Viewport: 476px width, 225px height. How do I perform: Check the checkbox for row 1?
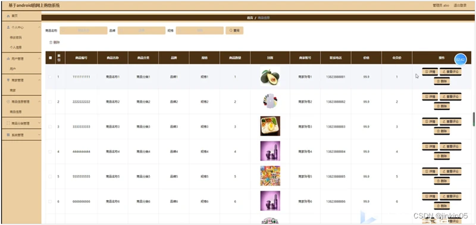[x=51, y=77]
